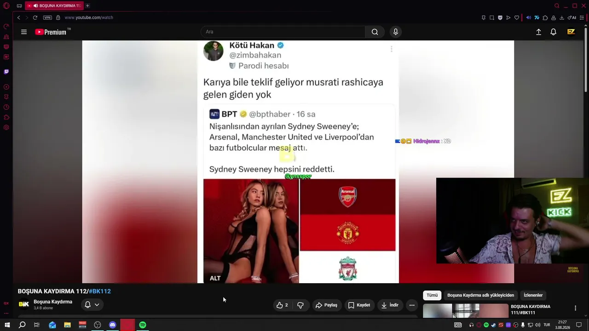Image resolution: width=589 pixels, height=331 pixels.
Task: Add page to bookmarks with the heart icon
Action: 517,17
